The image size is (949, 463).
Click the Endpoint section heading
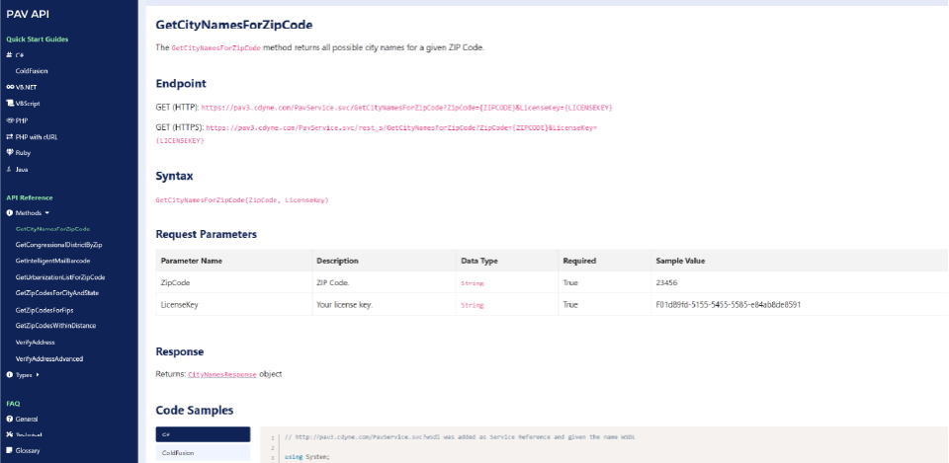(181, 84)
